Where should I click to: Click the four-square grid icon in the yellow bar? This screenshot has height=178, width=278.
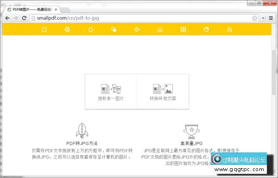183,29
